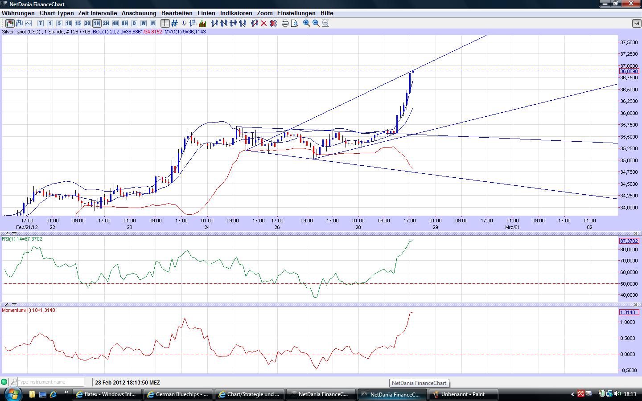
Task: Click the Momentum(1) 10 indicator label
Action: 29,310
